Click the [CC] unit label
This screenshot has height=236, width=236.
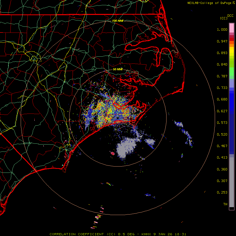(x=224, y=18)
